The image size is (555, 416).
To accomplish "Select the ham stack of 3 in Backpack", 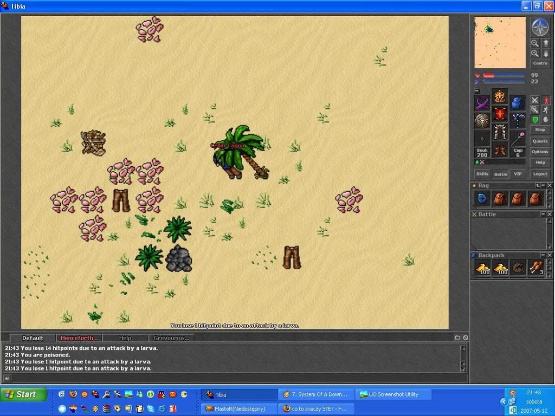I will tap(536, 268).
